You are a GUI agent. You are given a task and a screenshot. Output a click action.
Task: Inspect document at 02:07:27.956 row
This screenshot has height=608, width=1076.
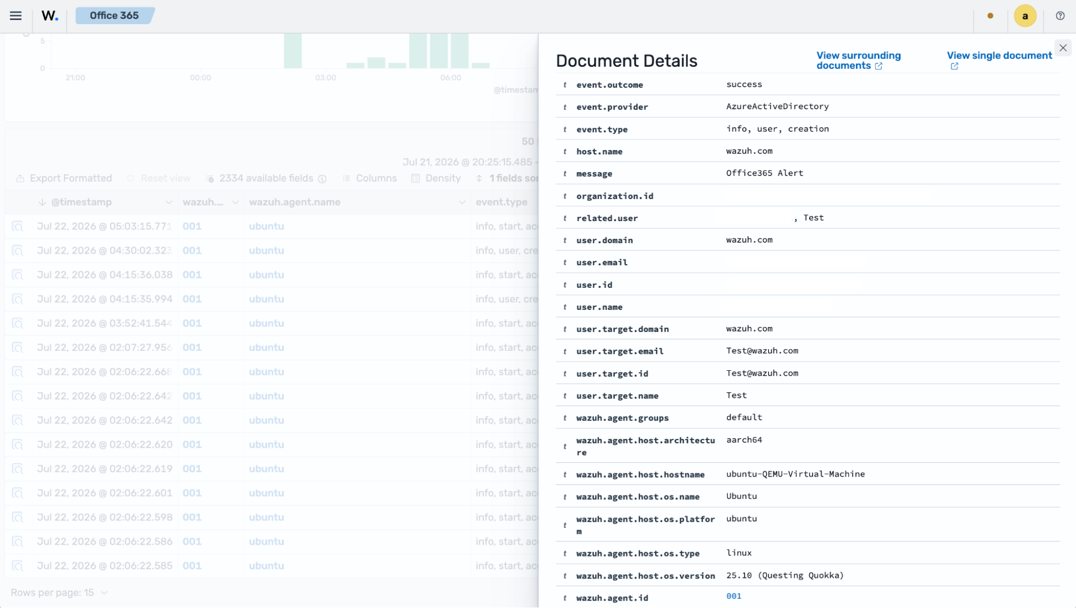(18, 348)
